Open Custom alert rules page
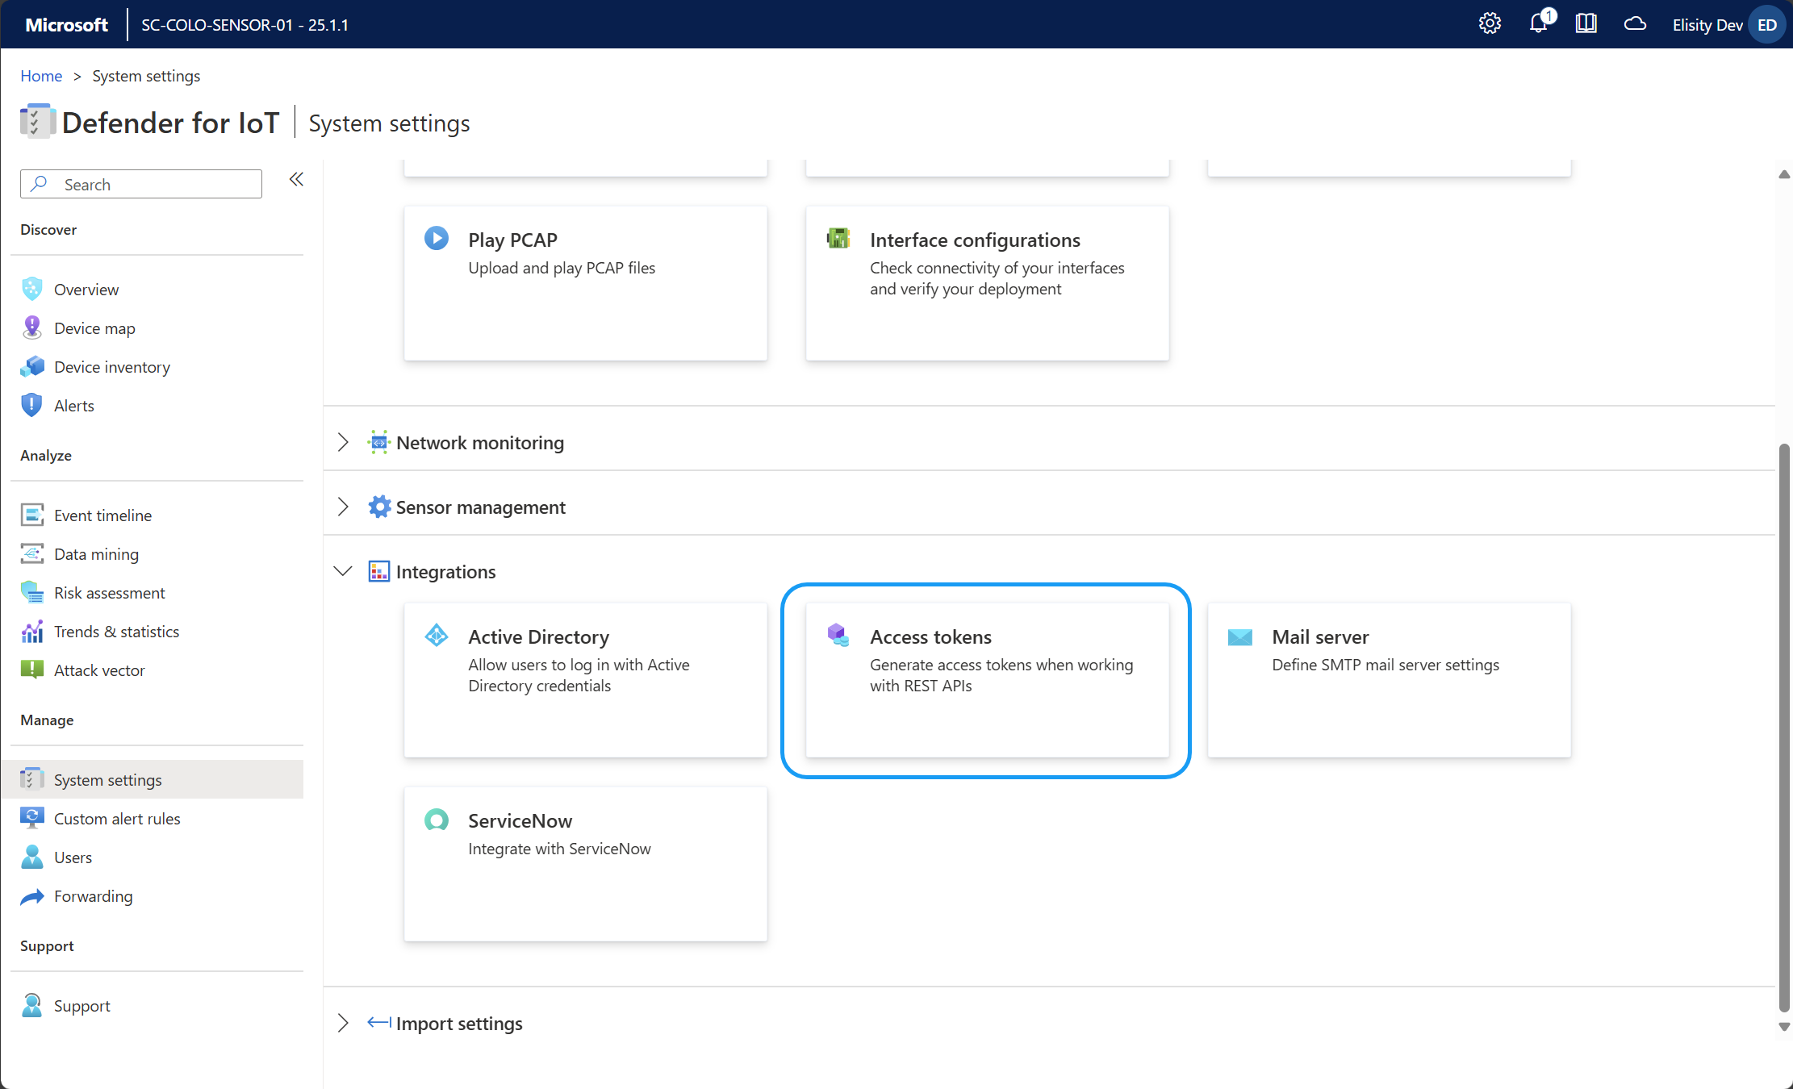 (x=117, y=819)
